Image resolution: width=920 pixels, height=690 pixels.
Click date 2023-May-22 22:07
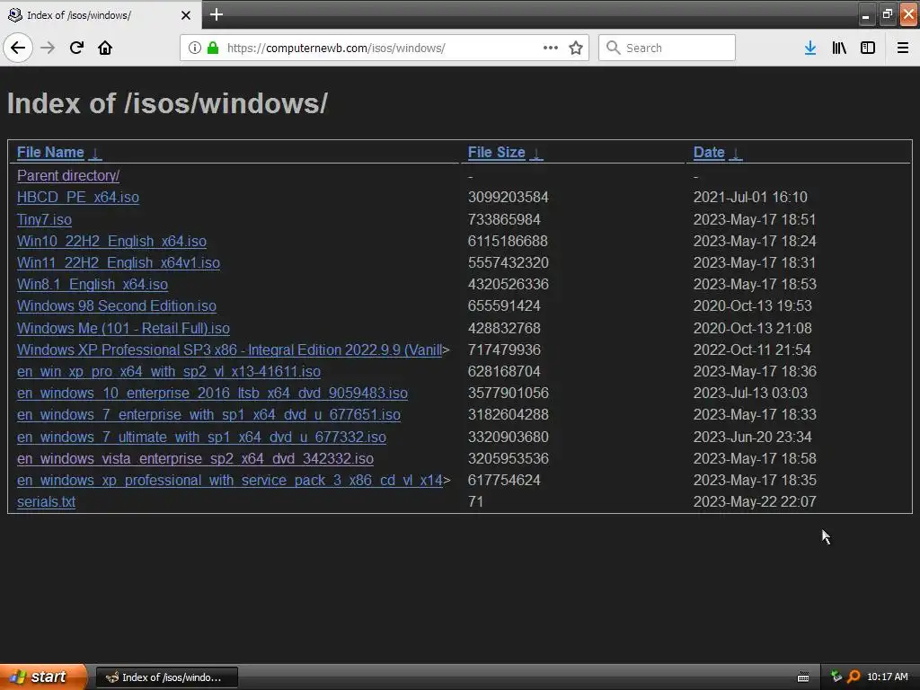pyautogui.click(x=755, y=501)
